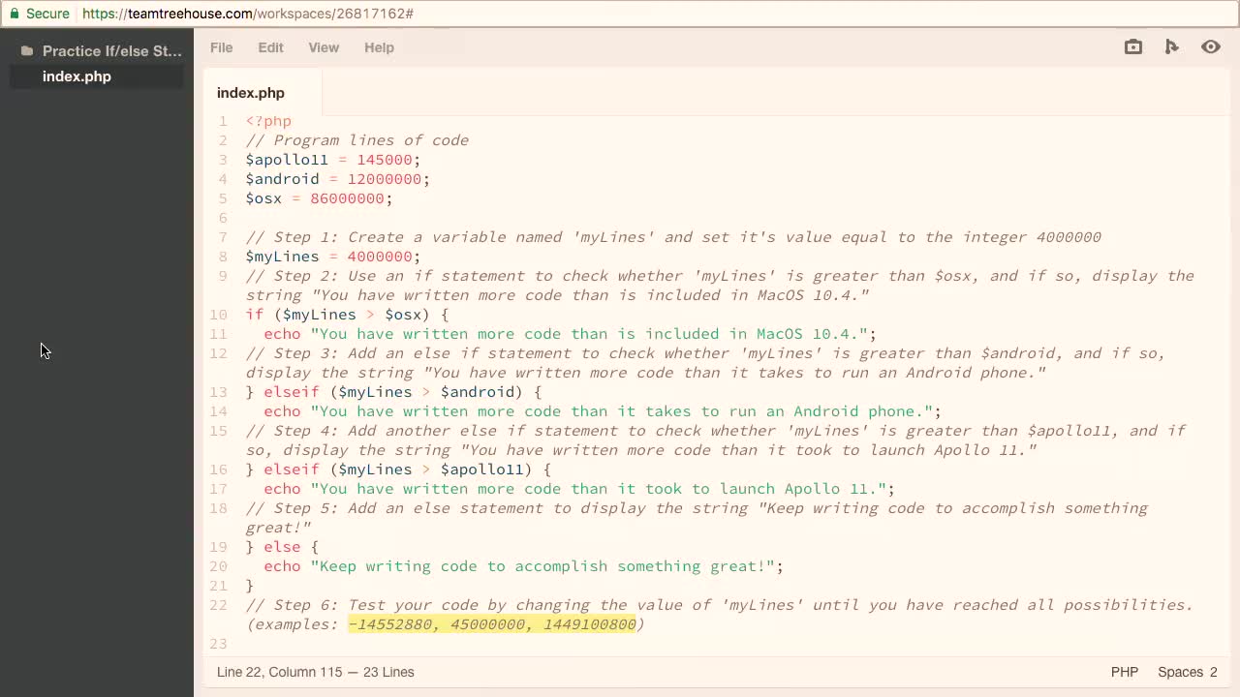Take a snapshot using the camera icon
The image size is (1240, 697).
(1132, 46)
